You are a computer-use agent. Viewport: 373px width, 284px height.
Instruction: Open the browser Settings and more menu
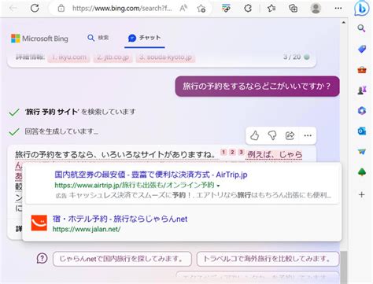[338, 9]
